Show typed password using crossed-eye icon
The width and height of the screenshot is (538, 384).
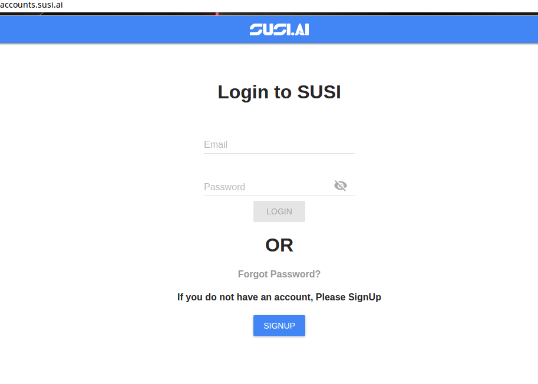tap(341, 186)
